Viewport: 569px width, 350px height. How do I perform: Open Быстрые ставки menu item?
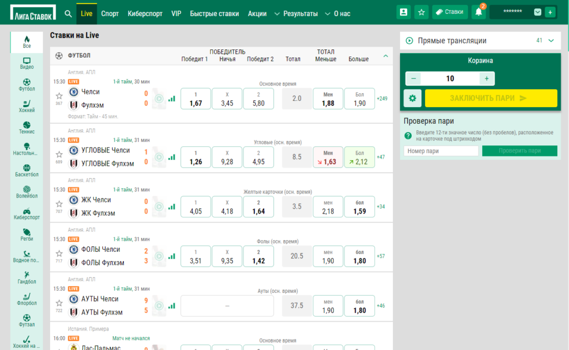(214, 14)
